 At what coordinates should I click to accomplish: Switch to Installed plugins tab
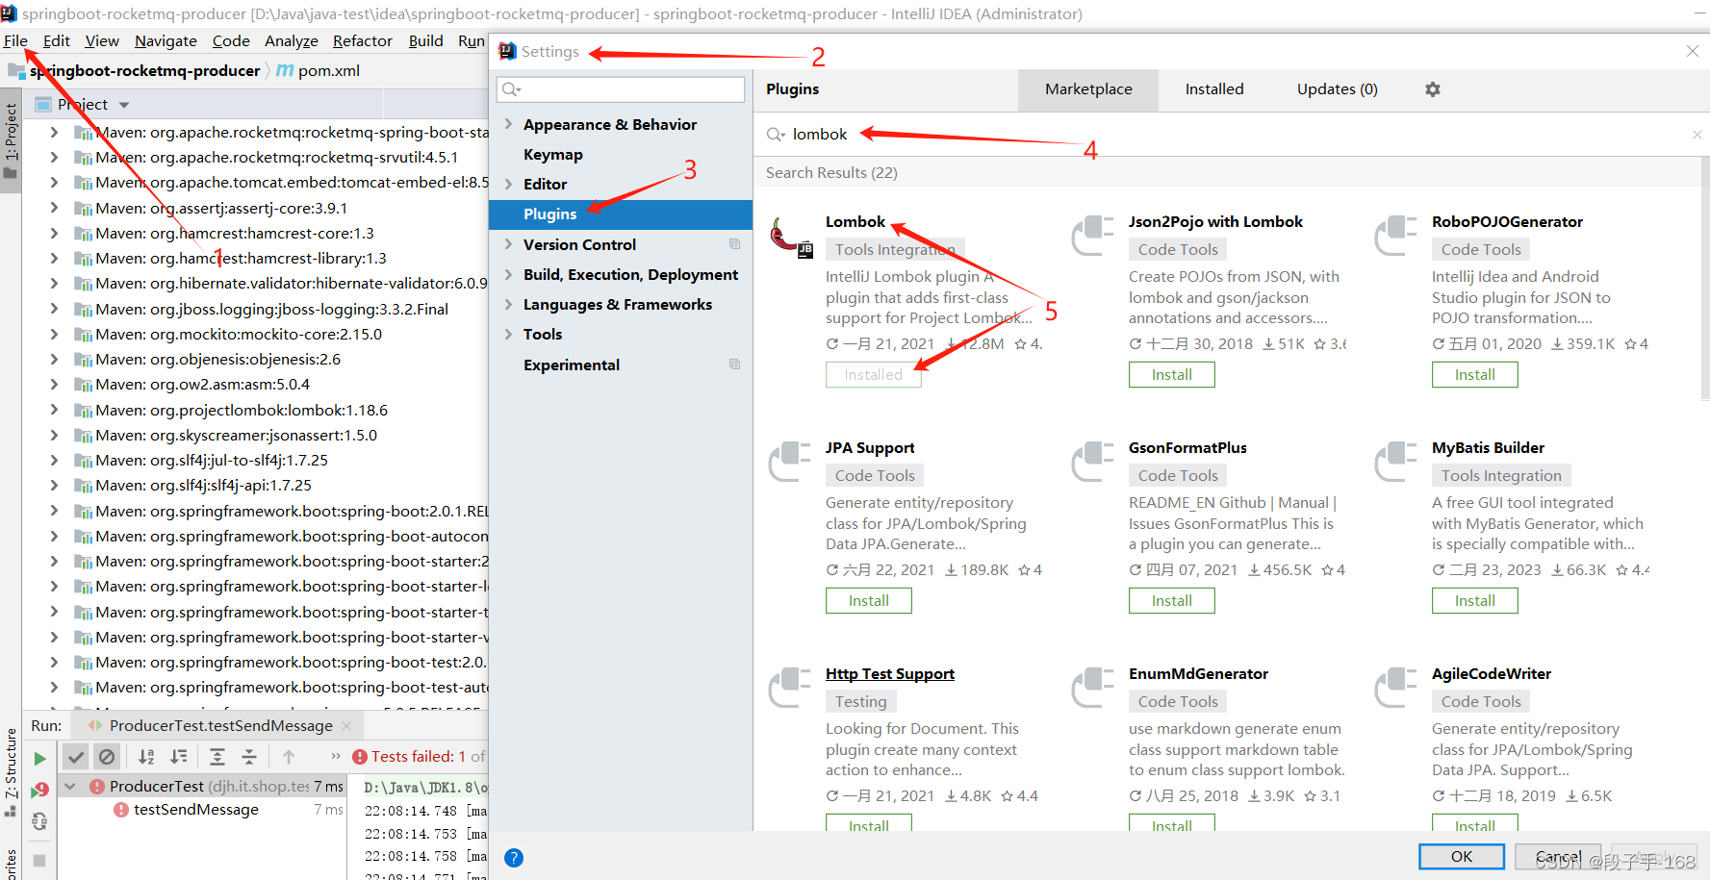(x=1214, y=89)
